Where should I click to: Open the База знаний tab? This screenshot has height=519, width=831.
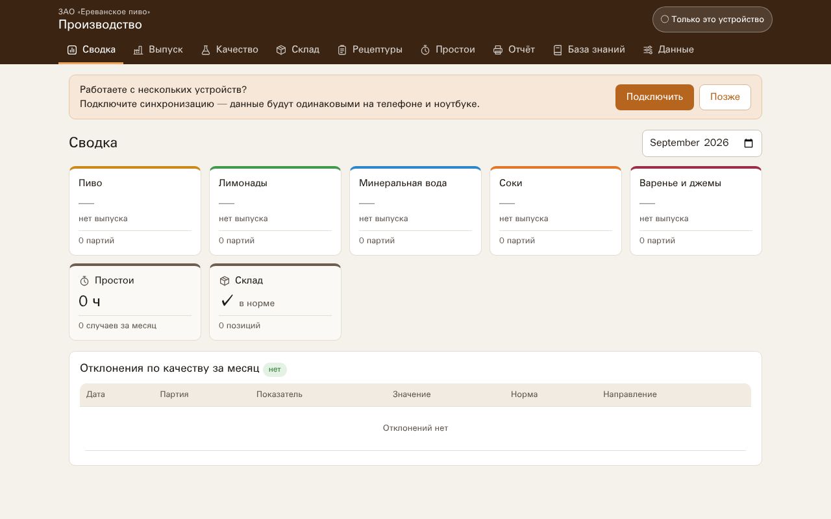point(589,50)
